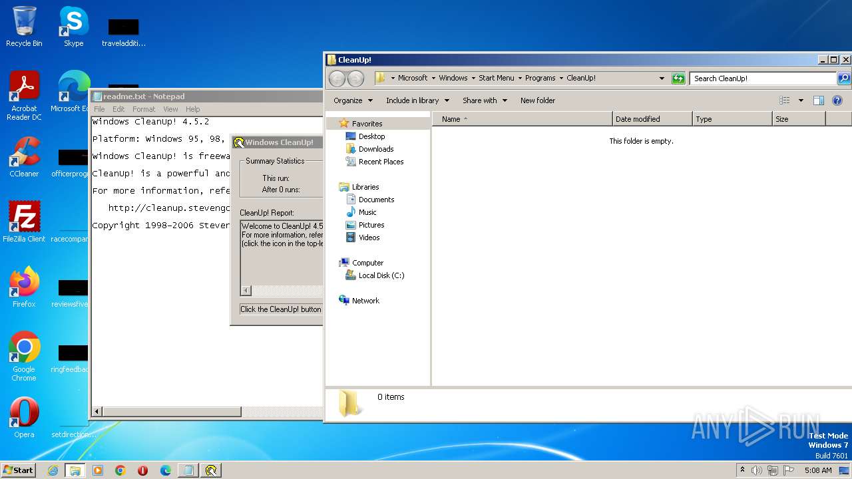Refresh the CleanUp! folder view
The height and width of the screenshot is (479, 852).
tap(678, 79)
